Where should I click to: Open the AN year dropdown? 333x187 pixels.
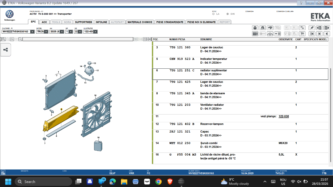(x=62, y=32)
